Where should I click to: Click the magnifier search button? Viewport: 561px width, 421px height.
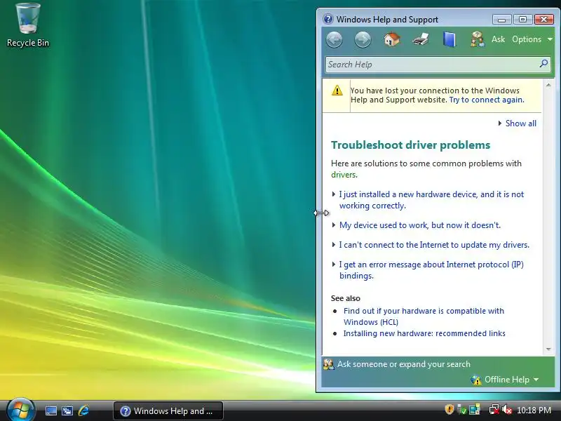click(544, 64)
